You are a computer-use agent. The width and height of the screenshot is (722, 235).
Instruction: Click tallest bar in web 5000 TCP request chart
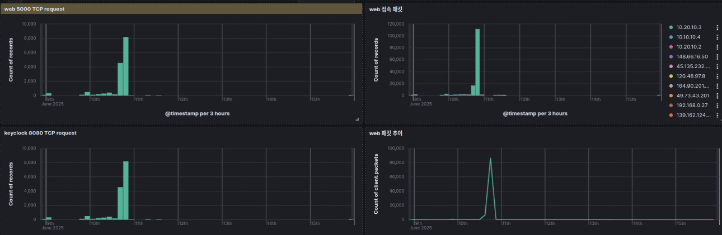tap(126, 66)
